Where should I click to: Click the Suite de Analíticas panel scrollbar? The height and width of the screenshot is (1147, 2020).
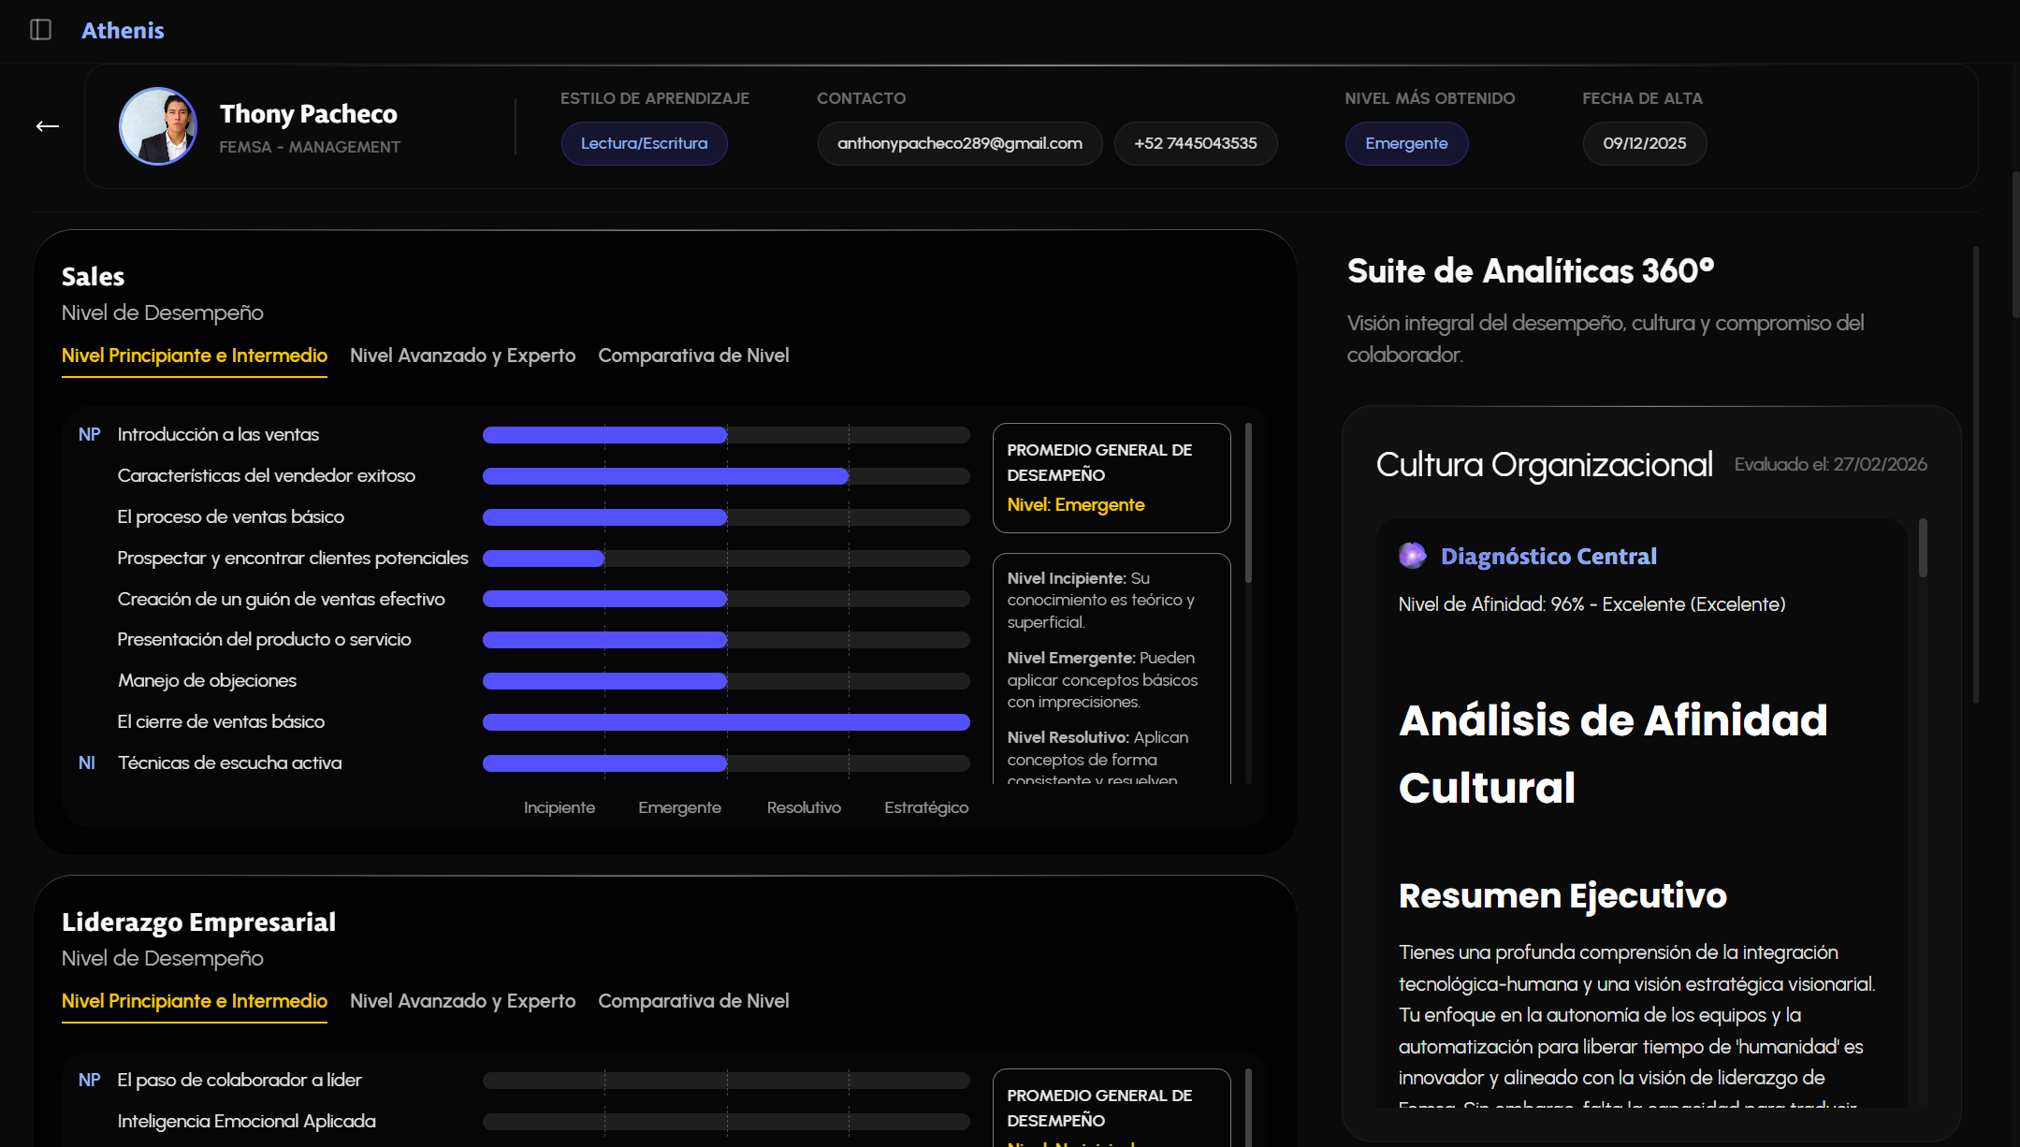click(1975, 474)
